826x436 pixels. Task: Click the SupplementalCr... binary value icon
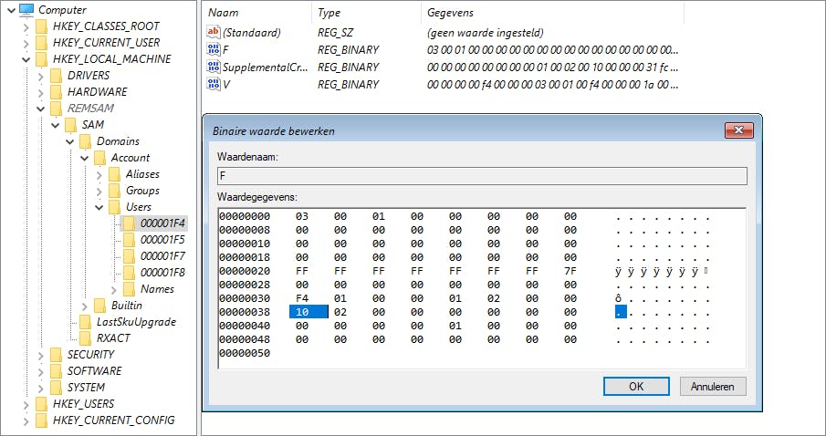pos(214,67)
